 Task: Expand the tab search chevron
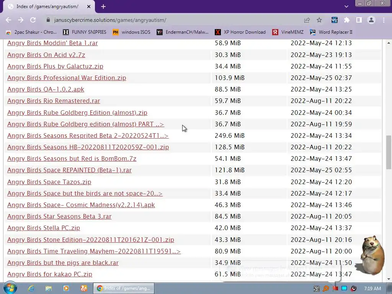pyautogui.click(x=346, y=7)
